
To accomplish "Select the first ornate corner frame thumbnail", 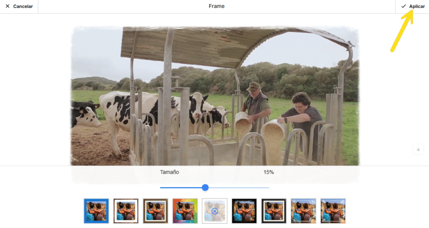I will click(x=303, y=211).
